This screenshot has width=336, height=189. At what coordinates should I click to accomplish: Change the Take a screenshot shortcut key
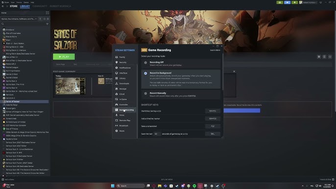[213, 126]
